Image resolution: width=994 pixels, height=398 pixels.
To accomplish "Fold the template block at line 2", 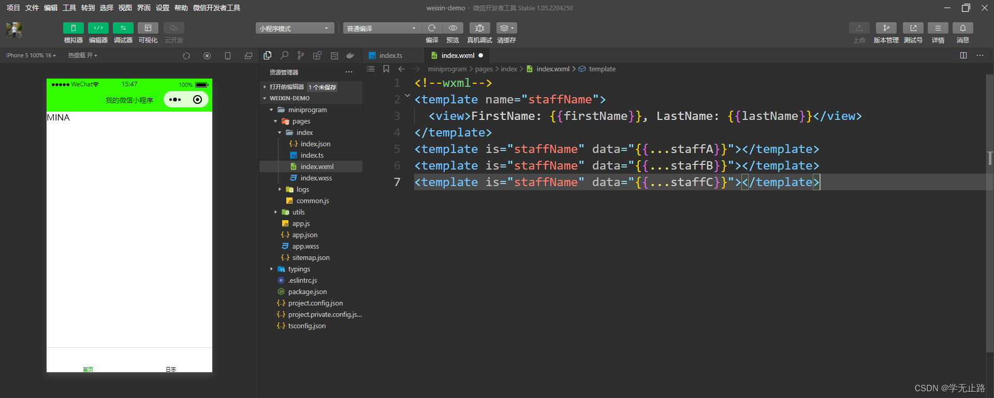I will pyautogui.click(x=407, y=96).
